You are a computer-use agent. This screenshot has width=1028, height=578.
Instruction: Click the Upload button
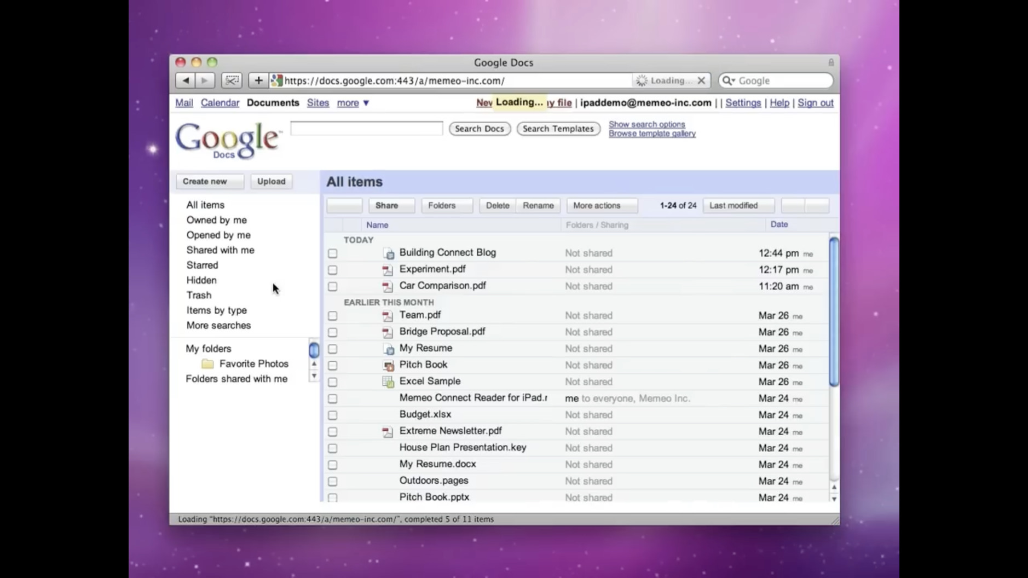tap(271, 181)
